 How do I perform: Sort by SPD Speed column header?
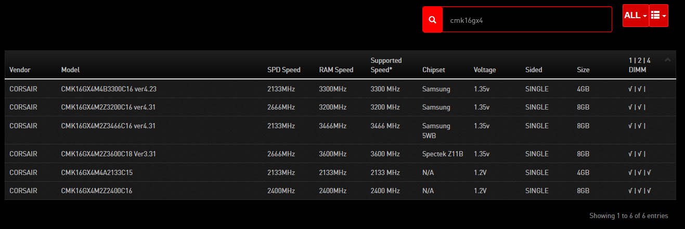pyautogui.click(x=284, y=70)
